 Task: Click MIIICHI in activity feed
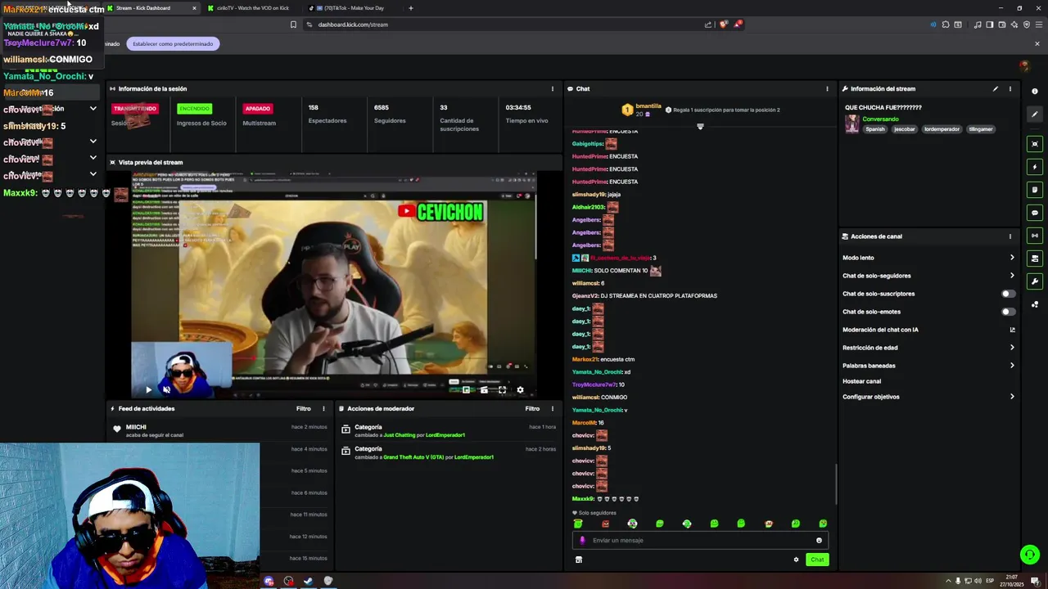[136, 427]
